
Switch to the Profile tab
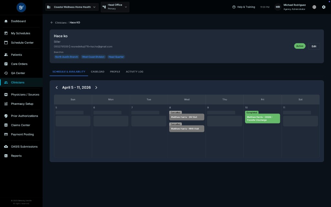point(115,71)
